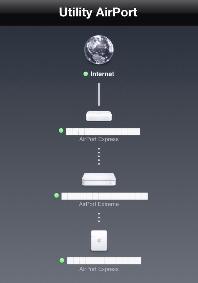Select the AirPort Extreme base station icon

pyautogui.click(x=99, y=179)
